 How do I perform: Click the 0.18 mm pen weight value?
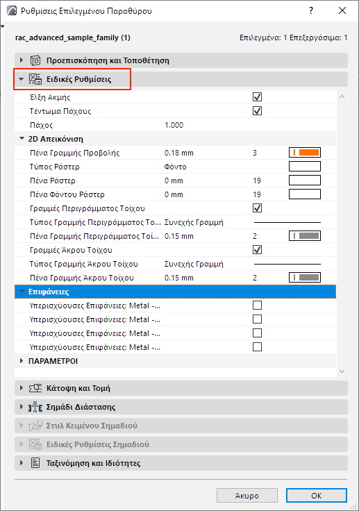pyautogui.click(x=179, y=153)
